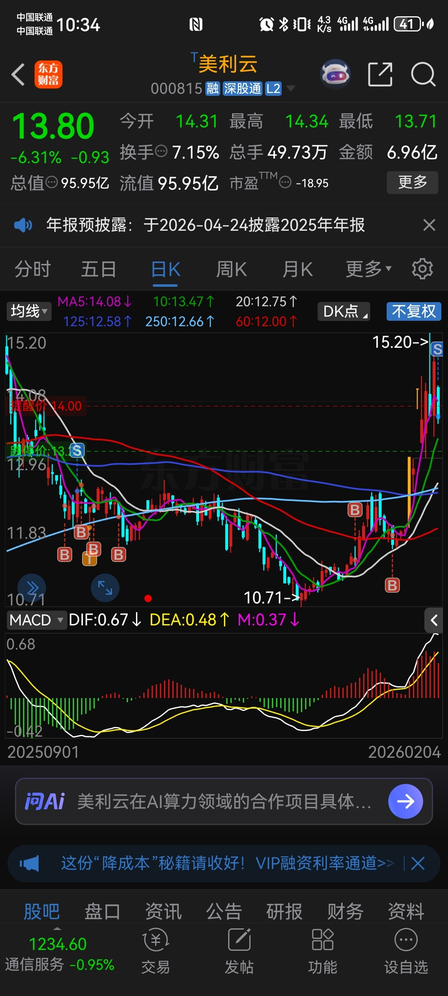Image resolution: width=448 pixels, height=996 pixels.
Task: Tap the AI question input field
Action: coord(224,801)
